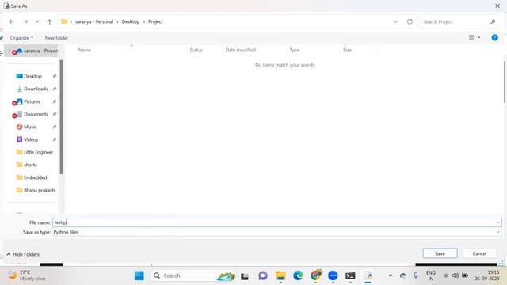Click pin icon next to Videos
This screenshot has height=285, width=507.
pos(55,139)
